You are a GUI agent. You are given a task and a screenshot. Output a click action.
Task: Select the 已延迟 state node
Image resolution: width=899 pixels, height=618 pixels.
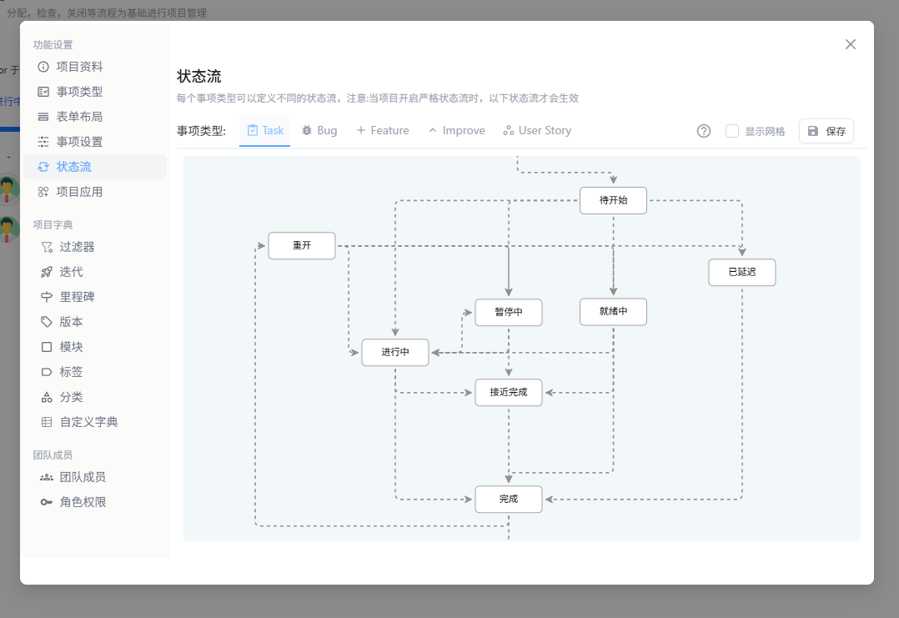(x=742, y=273)
